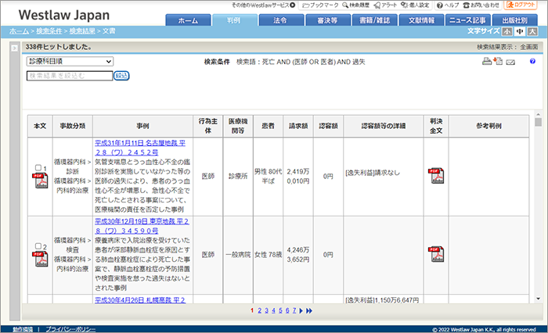Jump to last results page arrow
Image resolution: width=548 pixels, height=333 pixels.
[x=309, y=310]
